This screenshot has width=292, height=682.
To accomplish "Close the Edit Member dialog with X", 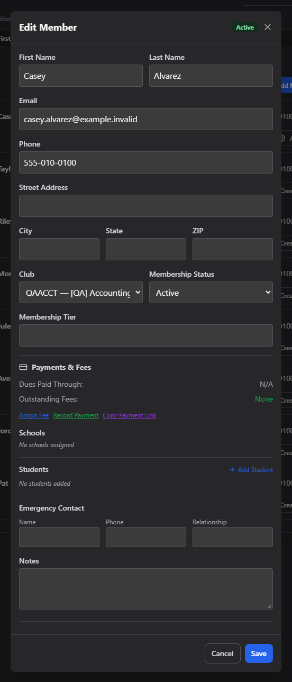I will (x=268, y=27).
